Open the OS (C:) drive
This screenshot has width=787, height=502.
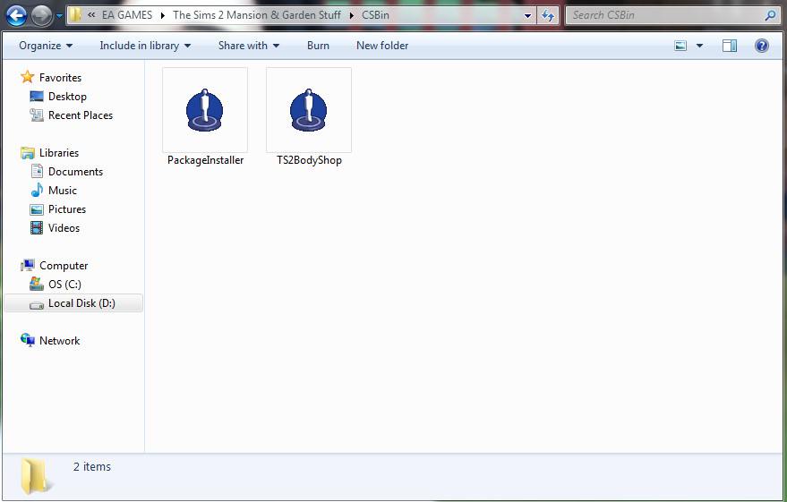pos(64,285)
